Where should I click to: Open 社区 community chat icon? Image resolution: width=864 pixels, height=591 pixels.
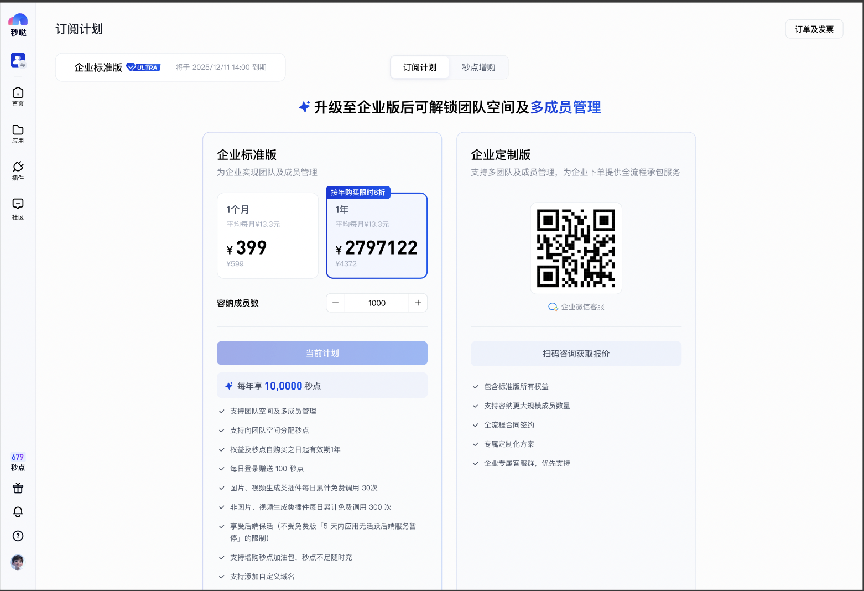(x=18, y=208)
